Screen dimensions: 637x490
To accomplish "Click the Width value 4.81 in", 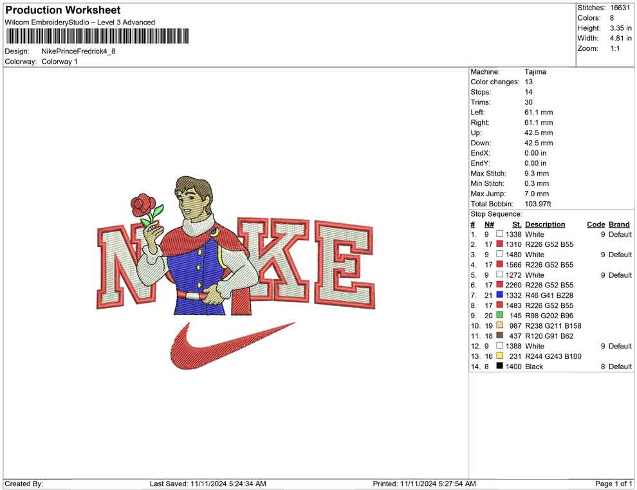I will point(621,38).
